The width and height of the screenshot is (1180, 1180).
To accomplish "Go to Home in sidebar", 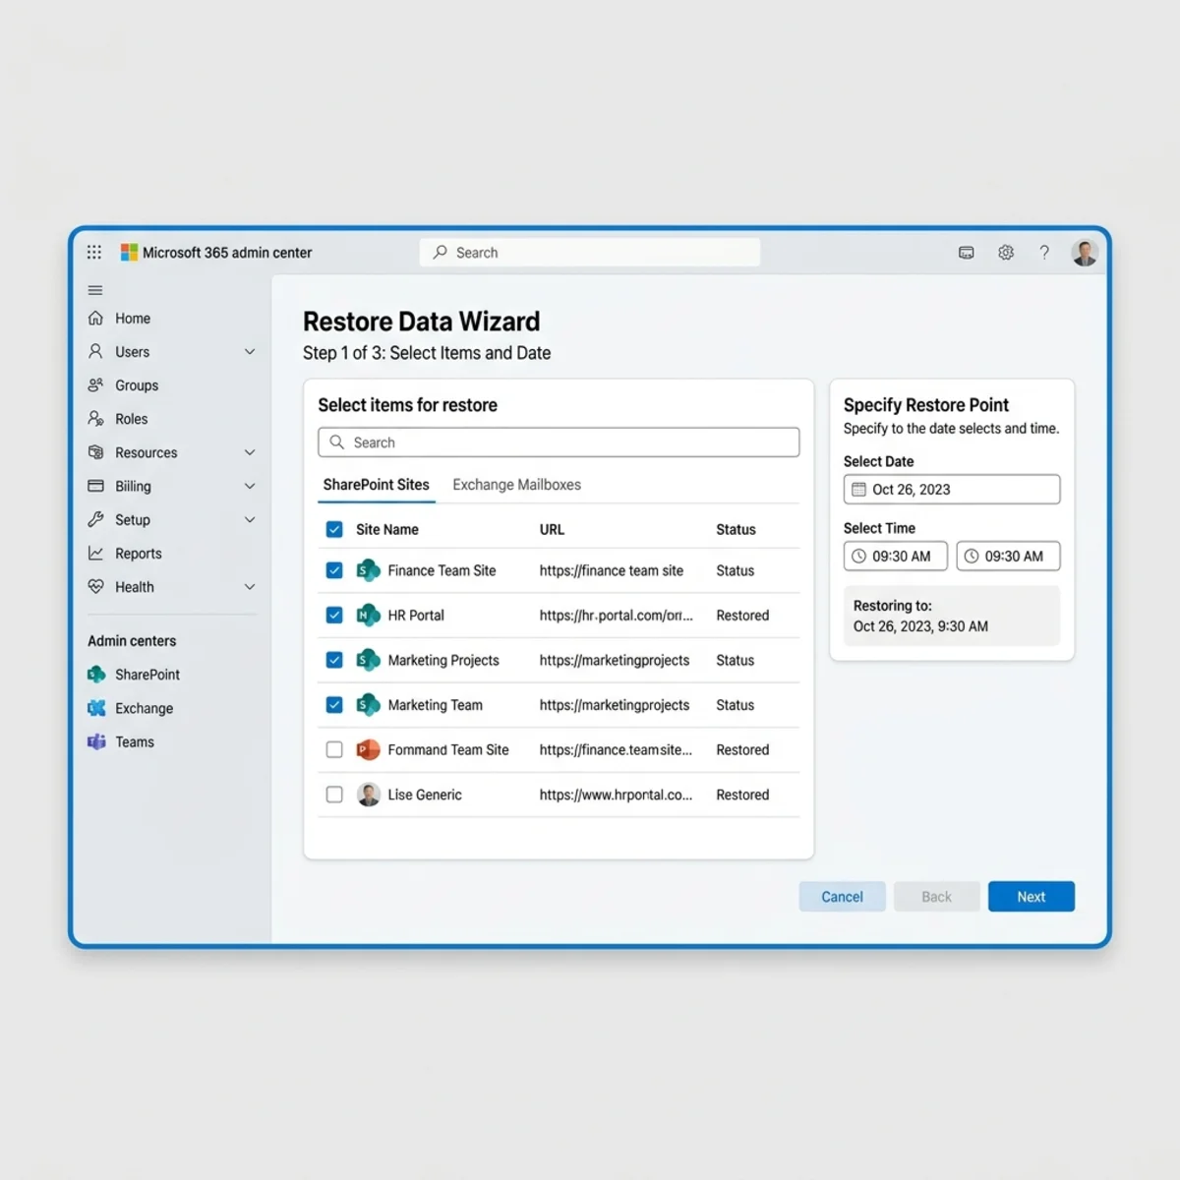I will (133, 318).
